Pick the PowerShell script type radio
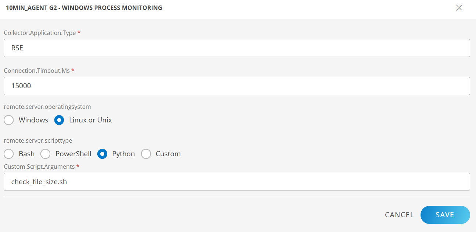Screen dimensions: 476x232 pos(46,154)
